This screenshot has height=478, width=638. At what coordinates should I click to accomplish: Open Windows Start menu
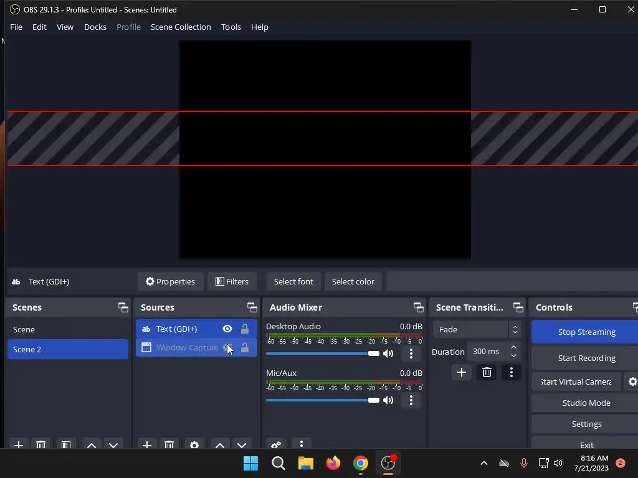pyautogui.click(x=250, y=463)
